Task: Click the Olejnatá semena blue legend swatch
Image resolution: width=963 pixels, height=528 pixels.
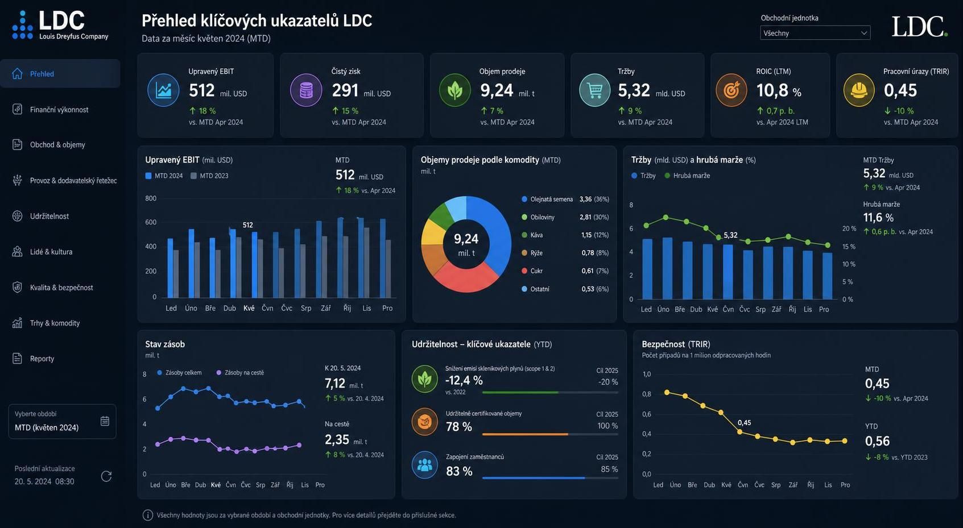Action: (x=524, y=199)
